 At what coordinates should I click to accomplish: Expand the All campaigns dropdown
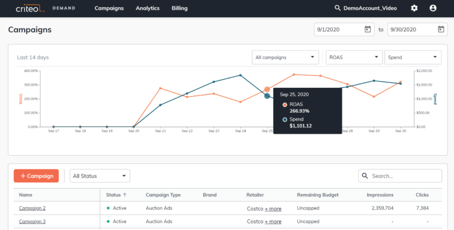285,57
